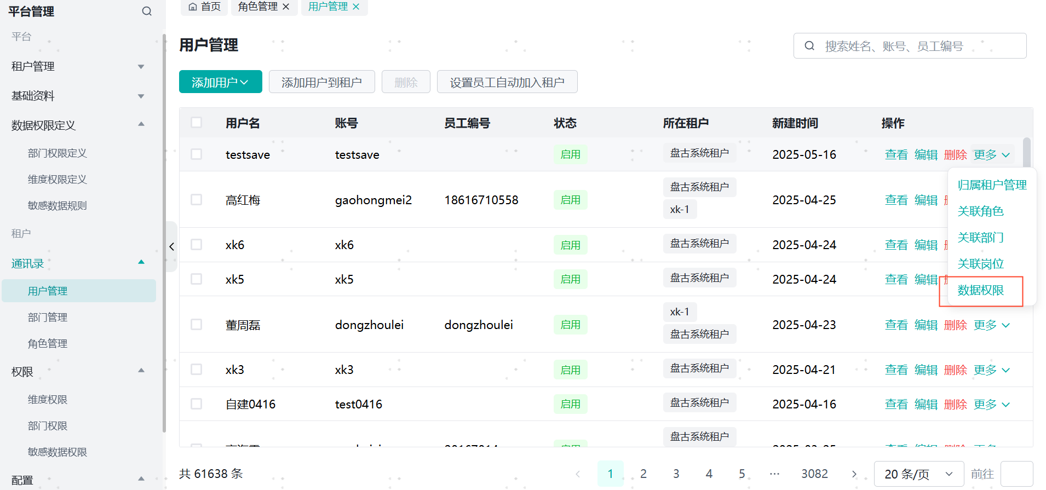Tick the select-all checkbox in the table header
This screenshot has height=490, width=1046.
pos(196,123)
